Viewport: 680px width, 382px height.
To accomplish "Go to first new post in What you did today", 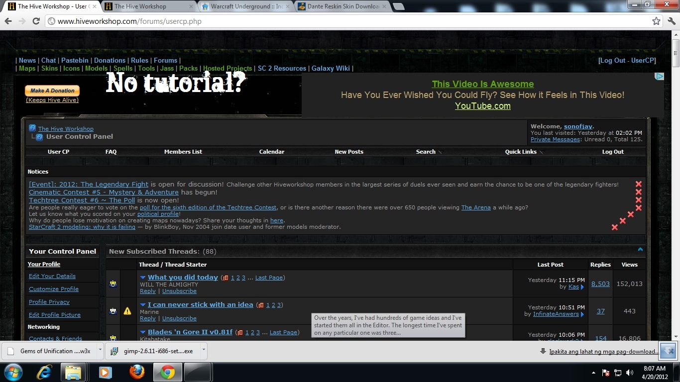I will (x=143, y=278).
